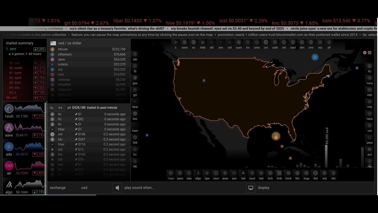Image resolution: width=378 pixels, height=213 pixels.
Task: Toggle the live broadcast icon in the trades header
Action: coord(60,108)
